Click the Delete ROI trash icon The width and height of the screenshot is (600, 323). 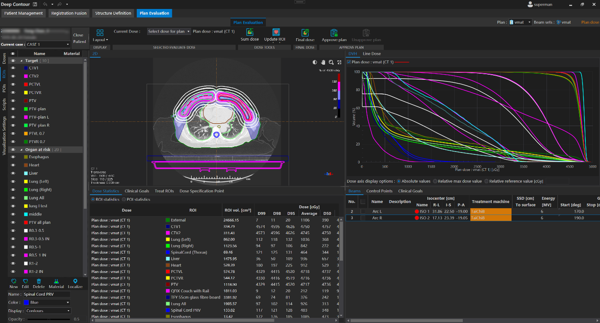(x=39, y=281)
